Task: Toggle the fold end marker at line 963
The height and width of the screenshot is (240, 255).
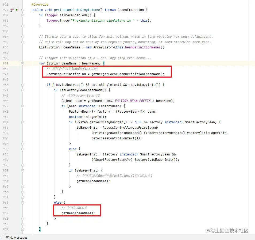Action: pos(23,192)
